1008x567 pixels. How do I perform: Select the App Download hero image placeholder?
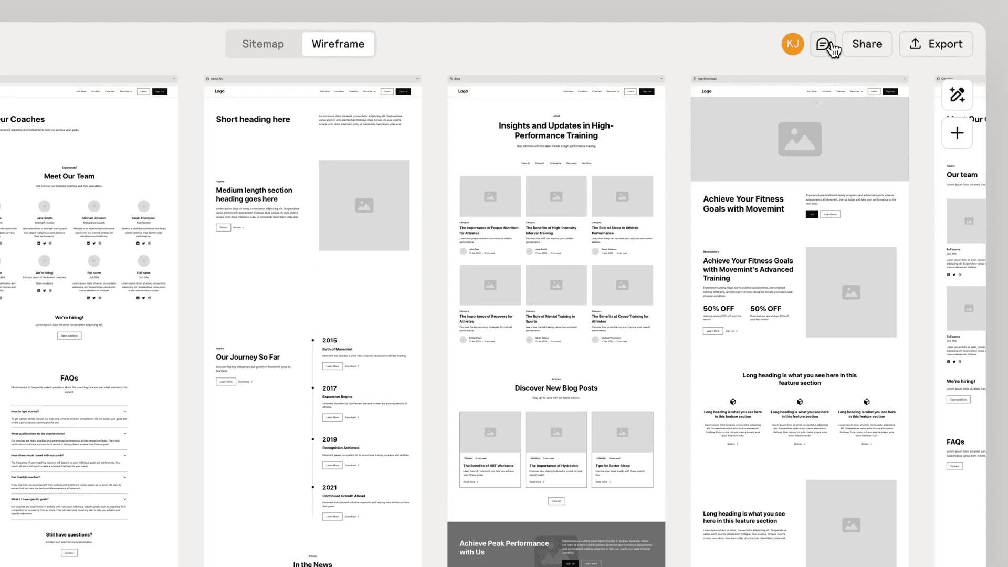[800, 139]
